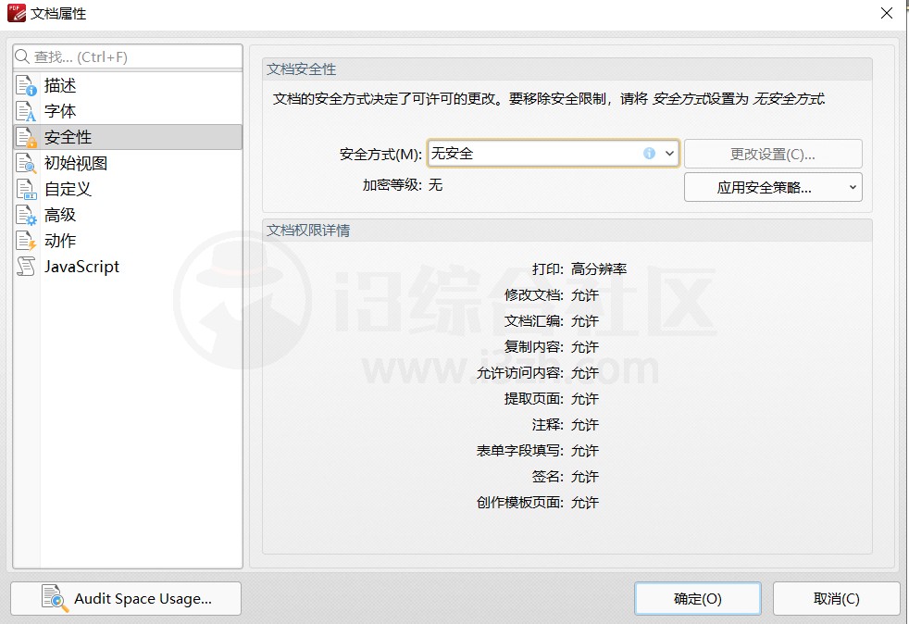Close the 文档属性 dialog
This screenshot has height=624, width=909.
[887, 13]
